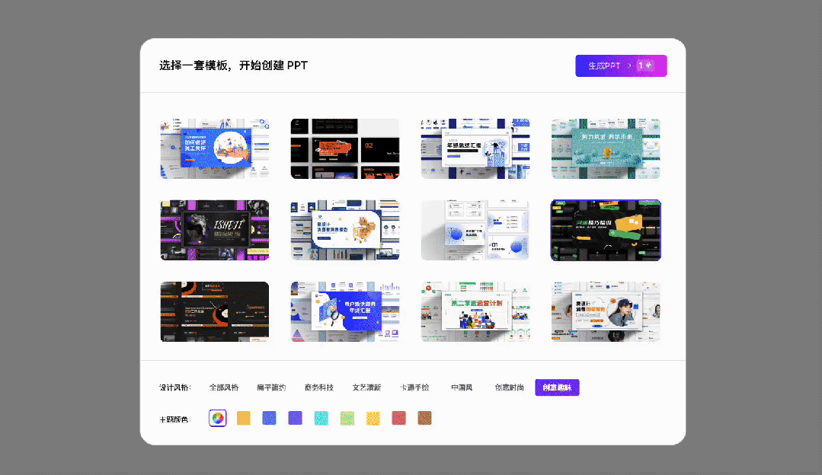Viewport: 822px width, 475px height.
Task: Choose the green 第二季度运营计划 template
Action: click(x=475, y=312)
